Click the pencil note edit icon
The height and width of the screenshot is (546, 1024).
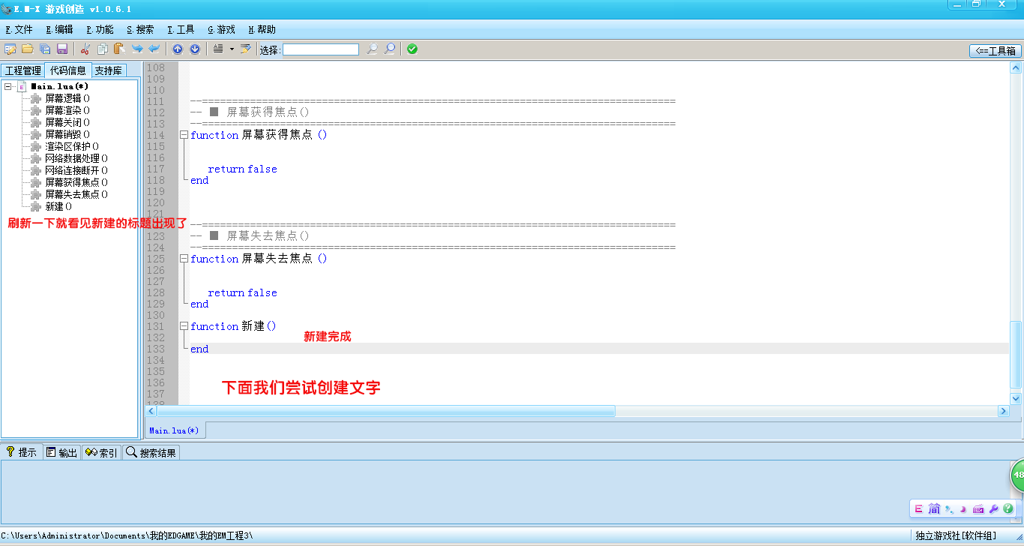245,49
